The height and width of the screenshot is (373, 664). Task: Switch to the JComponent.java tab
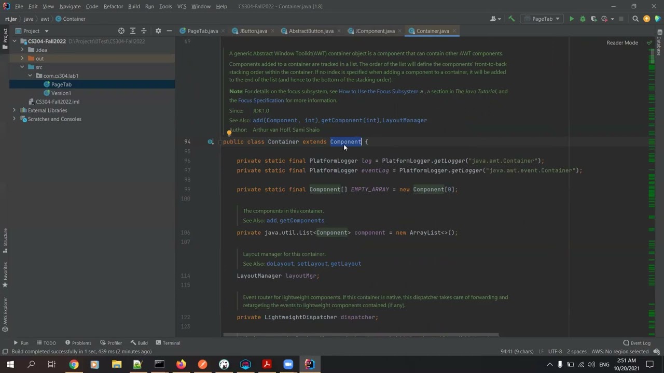pos(371,31)
